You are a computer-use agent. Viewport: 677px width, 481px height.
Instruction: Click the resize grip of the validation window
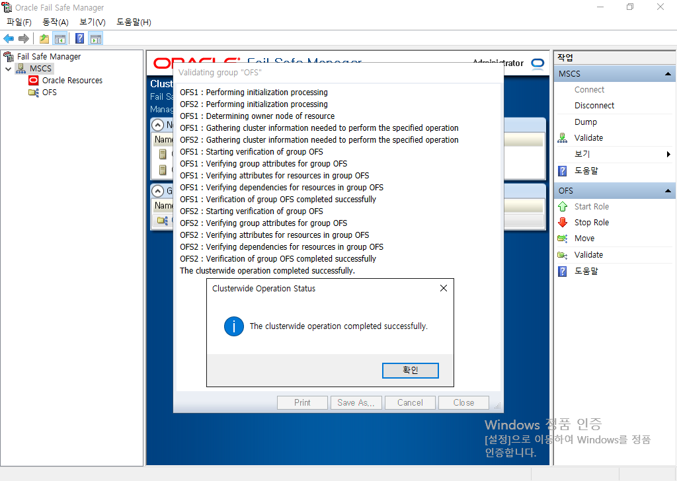[x=497, y=406]
